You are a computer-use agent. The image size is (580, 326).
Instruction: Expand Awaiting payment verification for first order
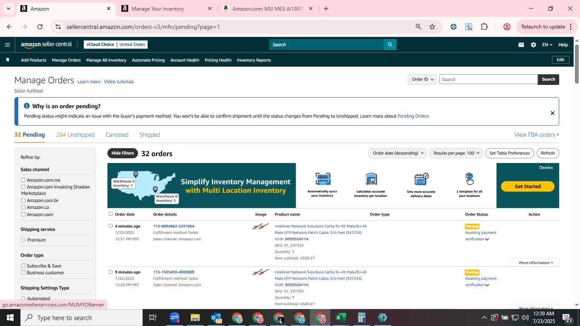coord(487,239)
